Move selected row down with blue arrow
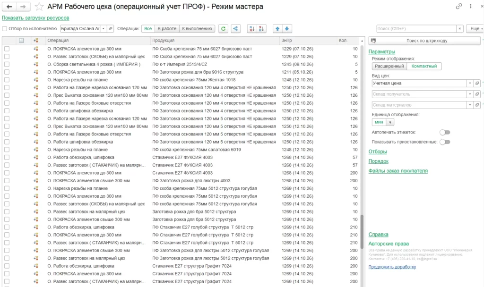Viewport: 484px width, 287px height. coord(287,29)
